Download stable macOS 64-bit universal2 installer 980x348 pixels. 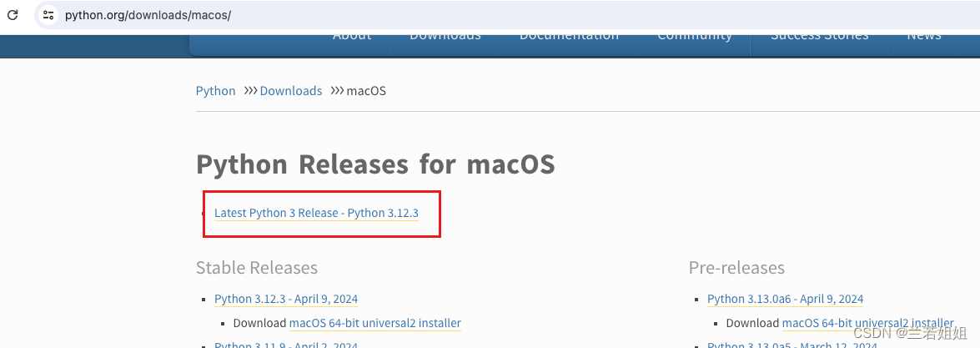tap(375, 324)
